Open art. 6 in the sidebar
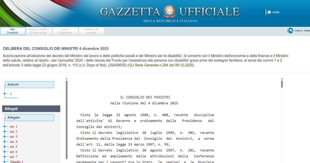Viewport: 310px width, 163px height. tap(13, 152)
